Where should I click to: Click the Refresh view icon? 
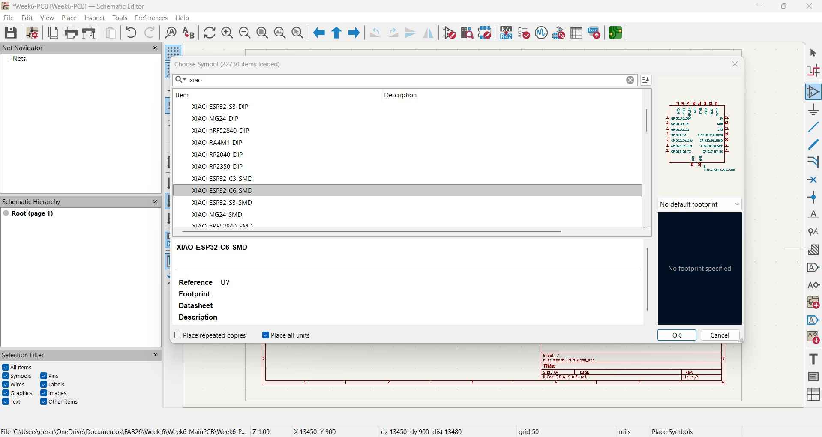(x=210, y=33)
